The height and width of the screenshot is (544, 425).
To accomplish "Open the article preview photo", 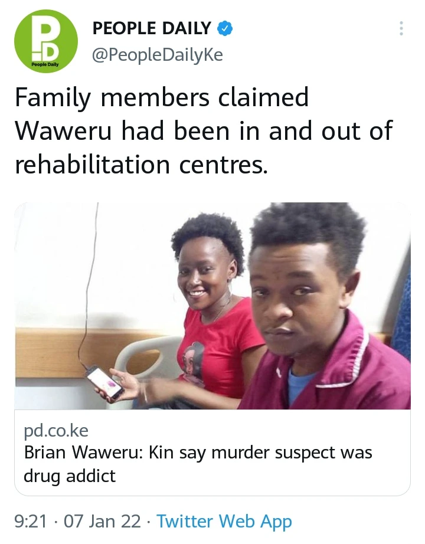I will 212,306.
